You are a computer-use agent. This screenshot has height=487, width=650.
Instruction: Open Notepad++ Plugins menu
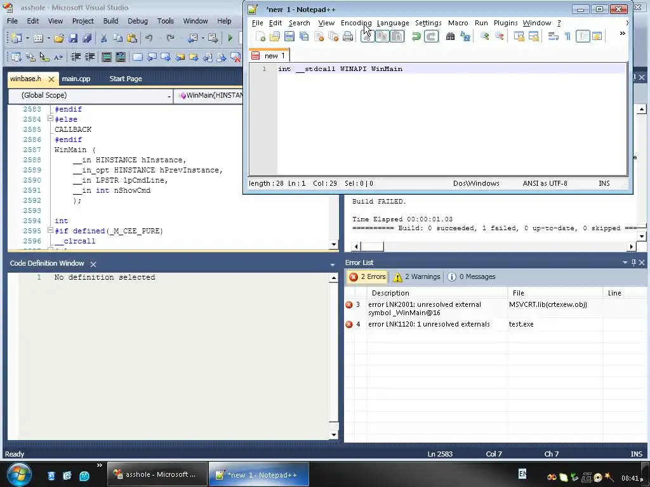[x=505, y=23]
